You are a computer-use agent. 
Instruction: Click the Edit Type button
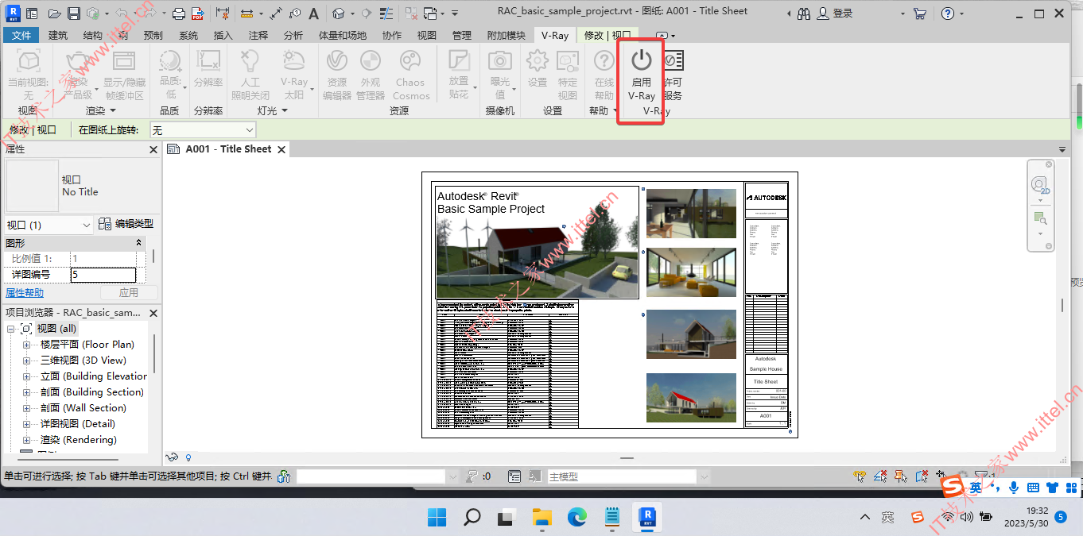click(x=126, y=225)
